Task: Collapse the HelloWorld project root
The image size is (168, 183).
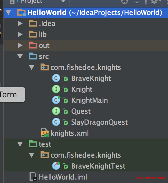Action: point(8,12)
